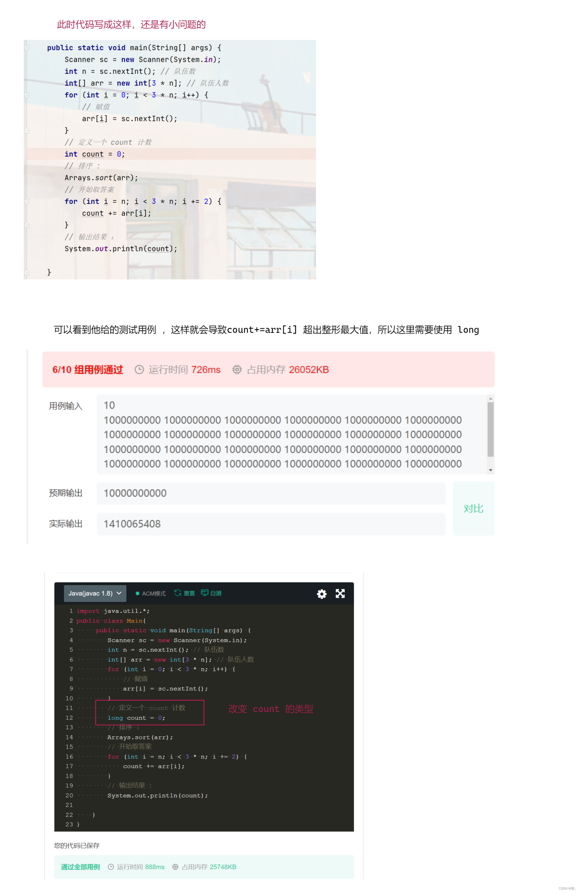The width and height of the screenshot is (581, 893).
Task: Click line 2 'public class Main{' in editor
Action: click(x=111, y=621)
